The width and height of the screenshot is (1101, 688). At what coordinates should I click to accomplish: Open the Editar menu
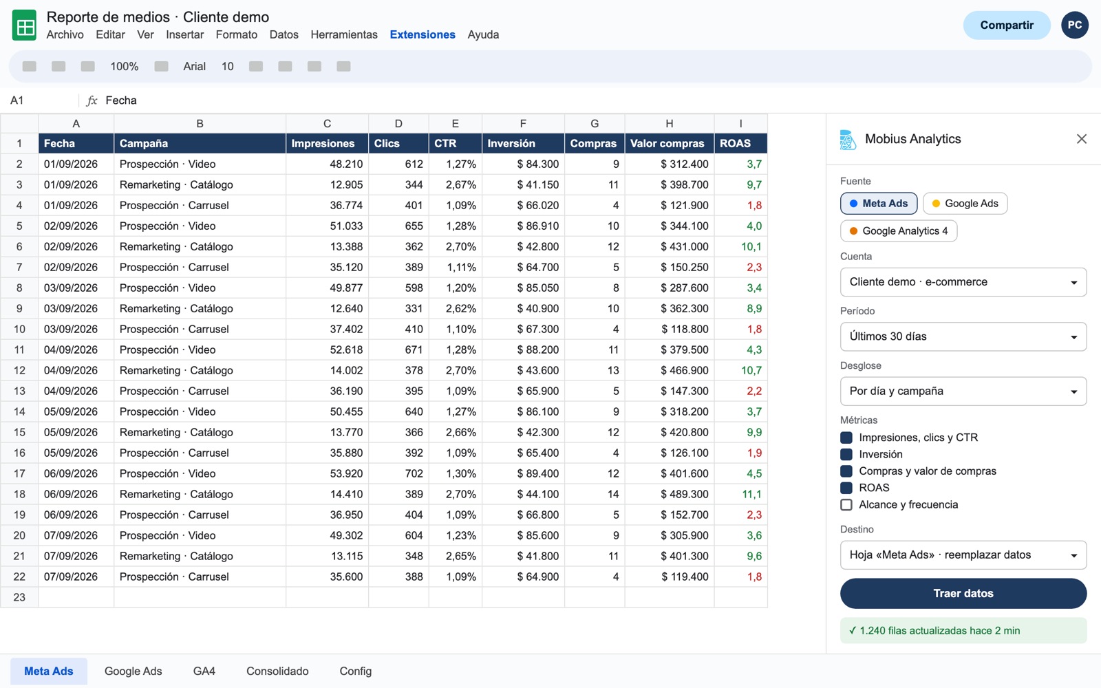tap(110, 34)
